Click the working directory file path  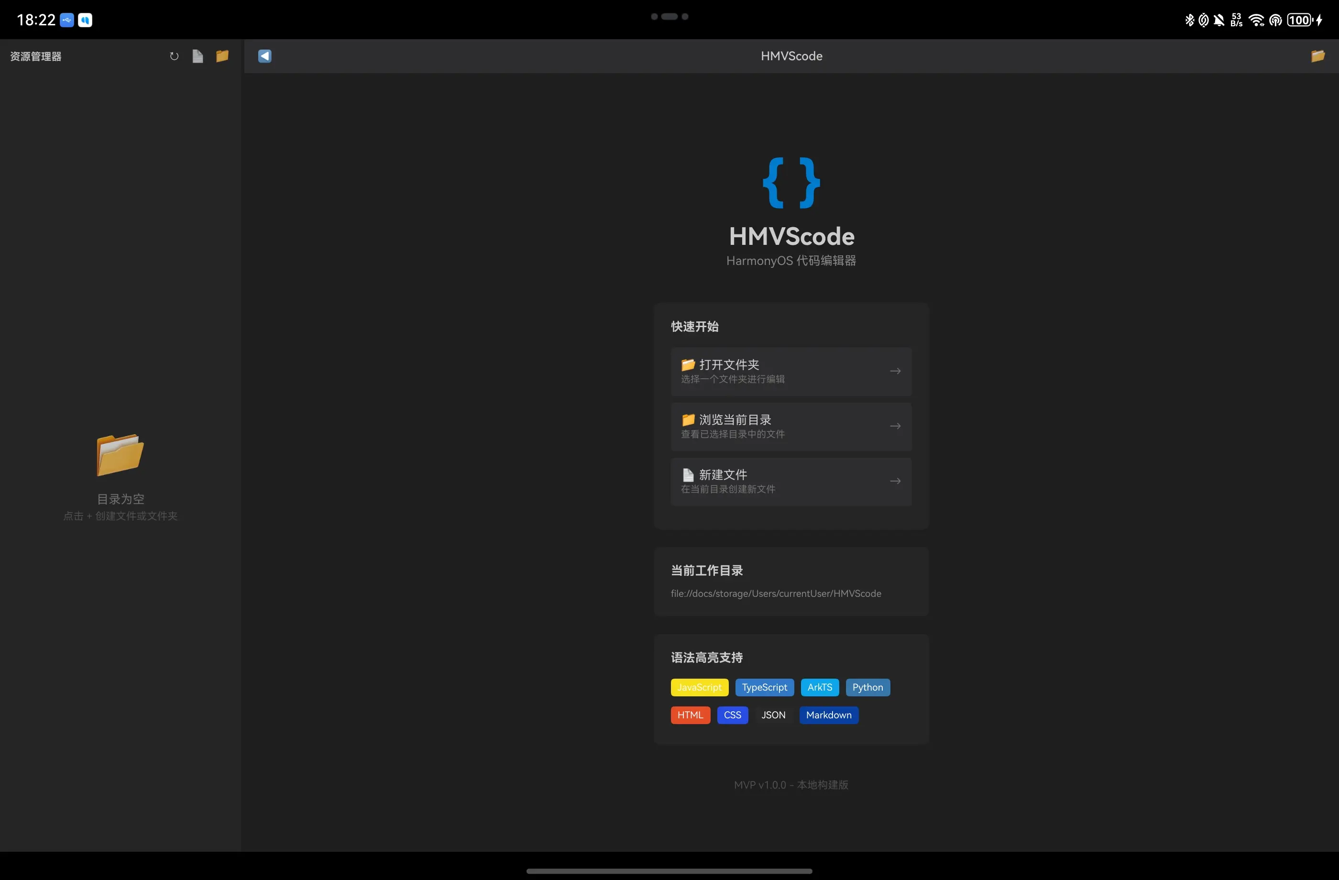775,594
